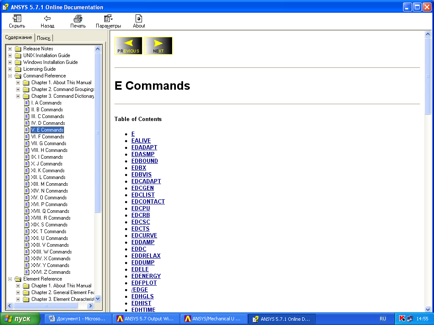Click the contents tree vertical scrollbar thumb
The height and width of the screenshot is (325, 434).
pyautogui.click(x=98, y=132)
